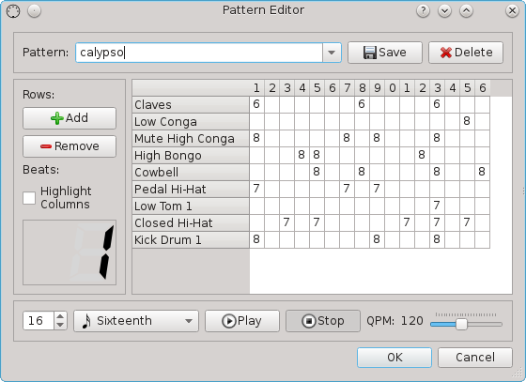Image resolution: width=526 pixels, height=382 pixels.
Task: Click the Cancel button
Action: [x=475, y=358]
